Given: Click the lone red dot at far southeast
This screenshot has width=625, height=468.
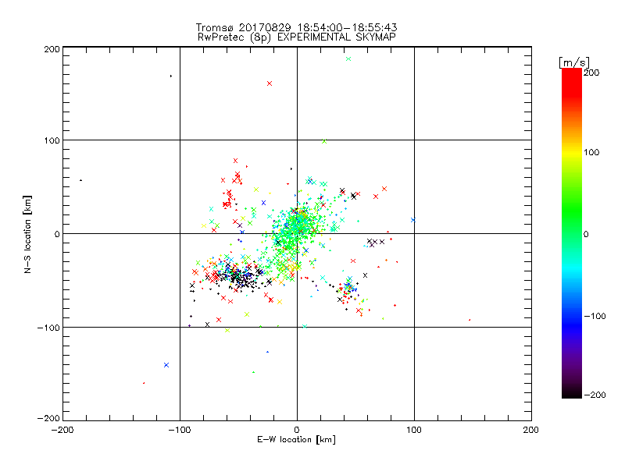Looking at the screenshot, I should (470, 320).
